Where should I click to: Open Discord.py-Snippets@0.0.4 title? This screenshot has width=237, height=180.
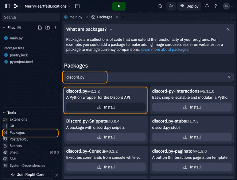pyautogui.click(x=93, y=121)
